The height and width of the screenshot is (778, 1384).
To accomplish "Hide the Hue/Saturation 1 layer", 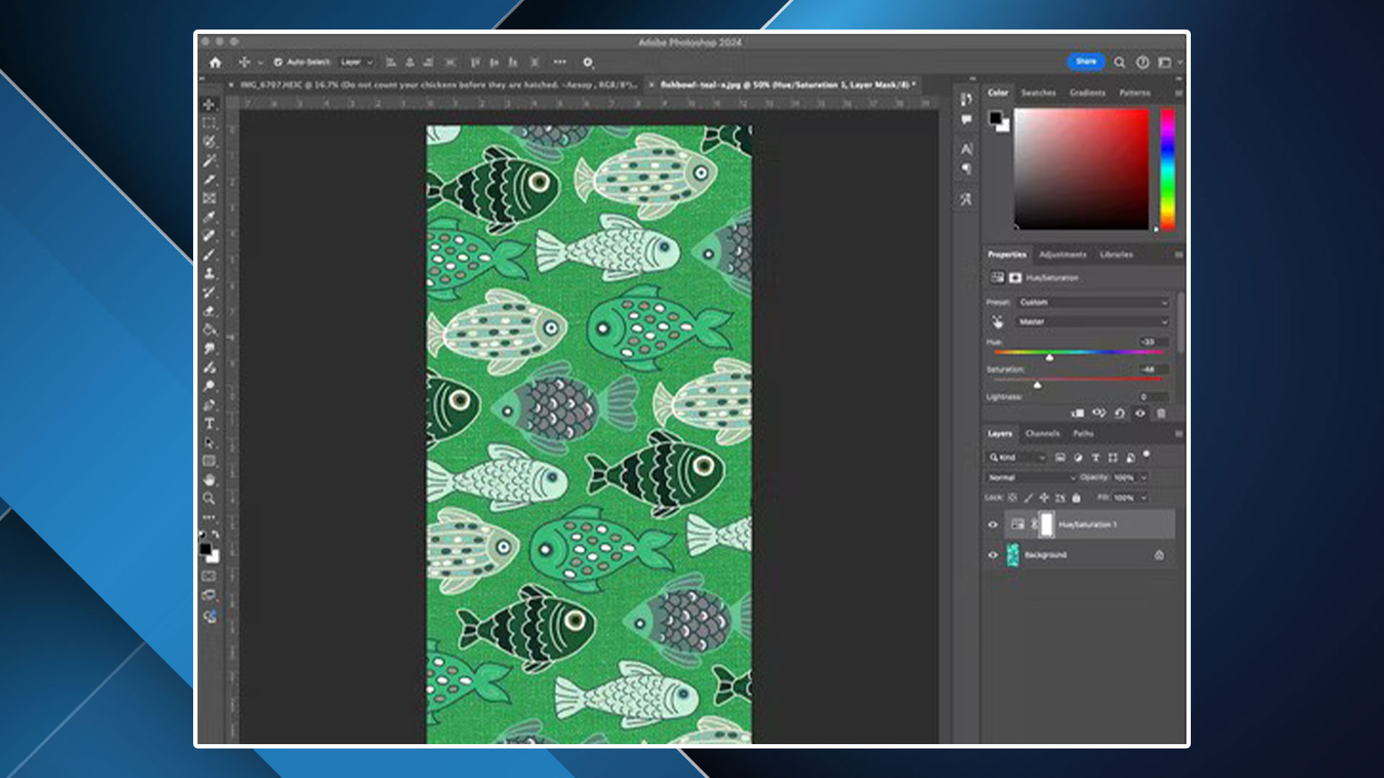I will pyautogui.click(x=993, y=524).
